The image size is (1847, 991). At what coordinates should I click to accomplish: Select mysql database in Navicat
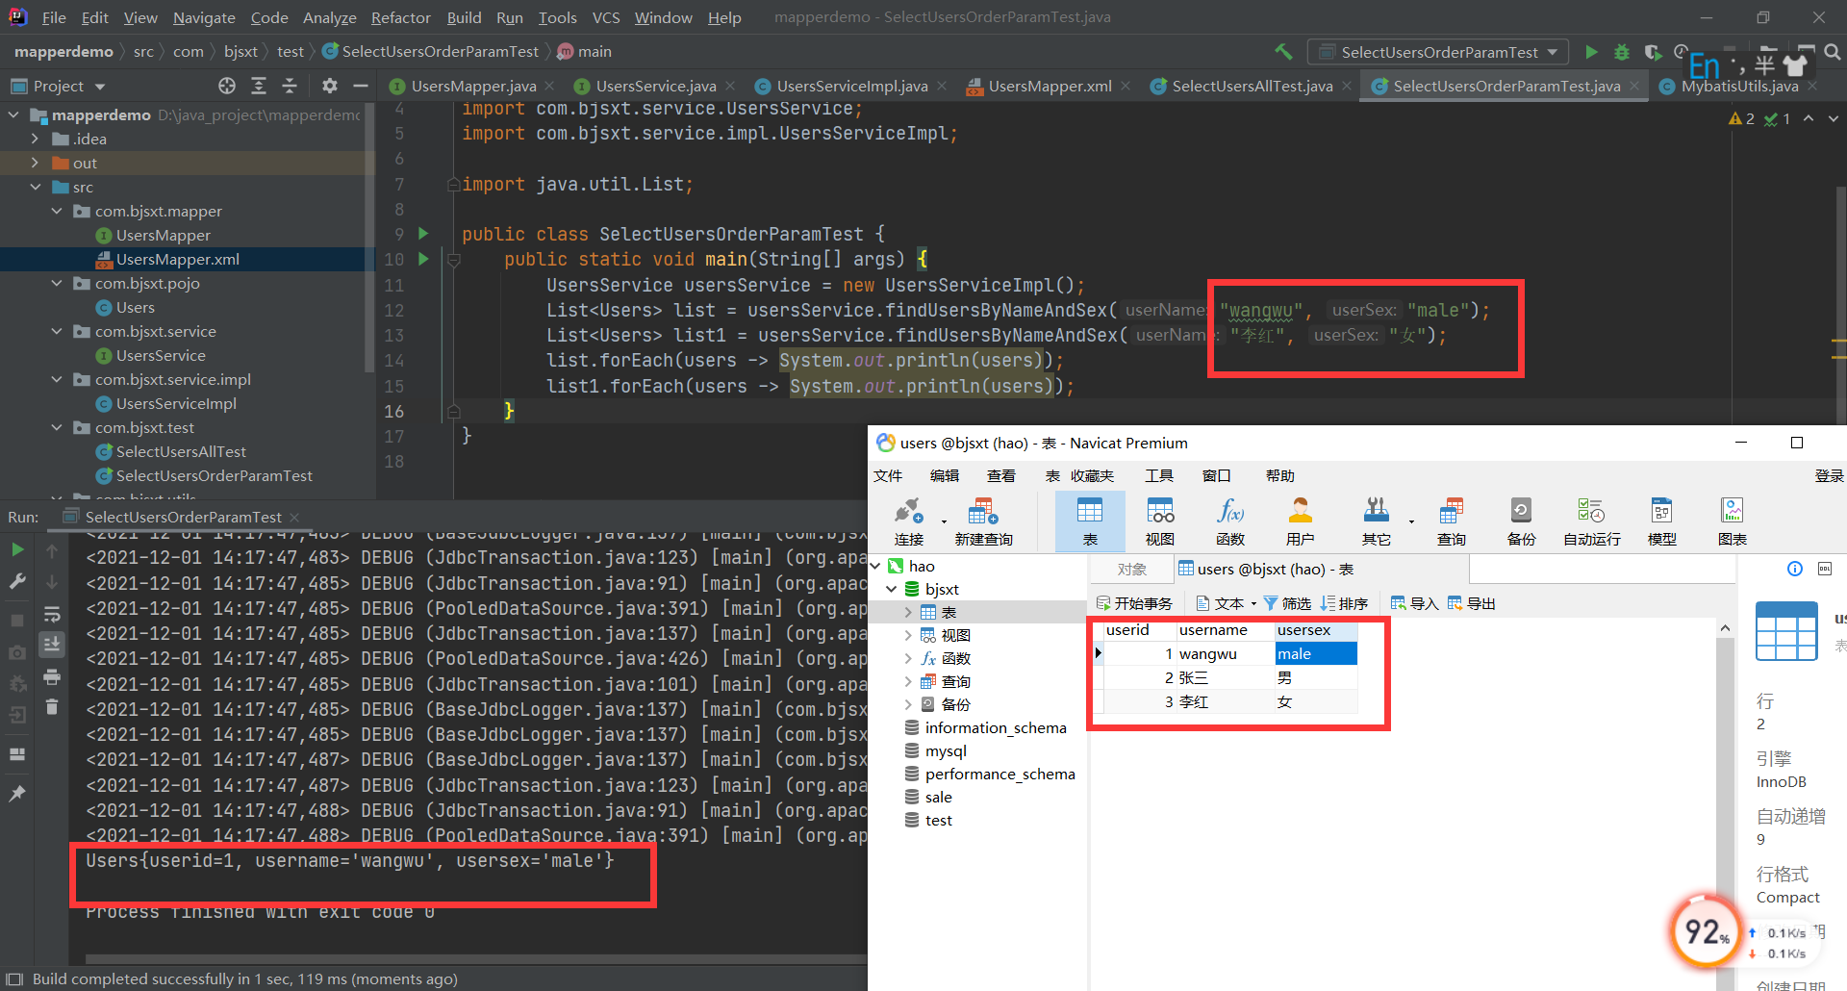click(946, 750)
